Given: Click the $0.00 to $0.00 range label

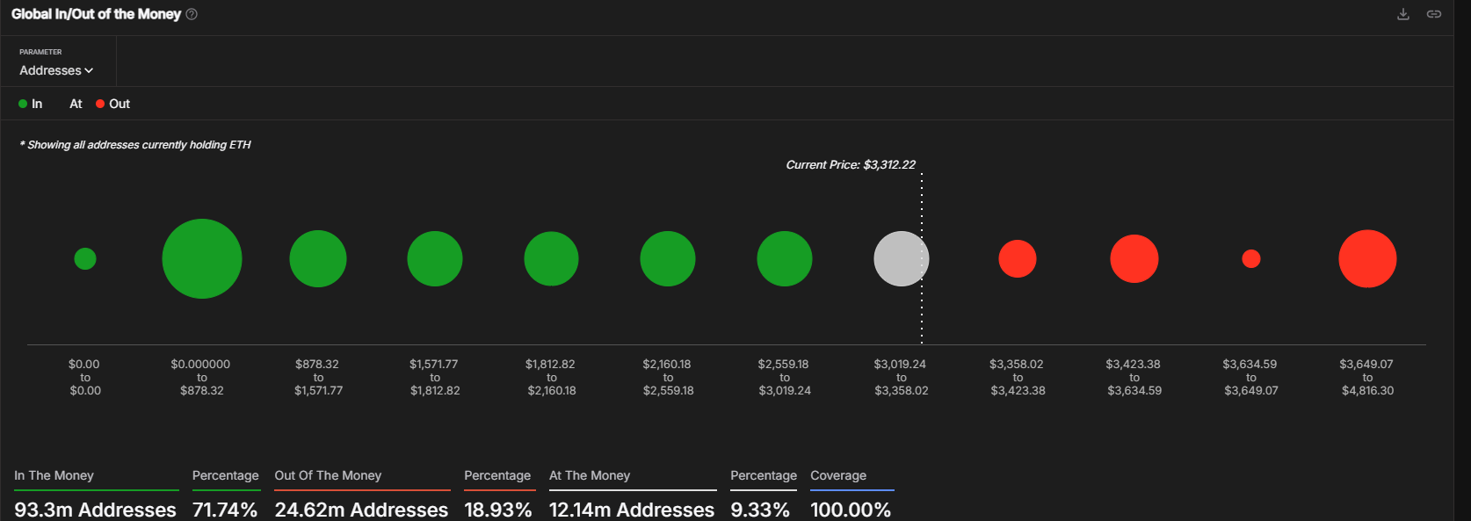Looking at the screenshot, I should 84,377.
